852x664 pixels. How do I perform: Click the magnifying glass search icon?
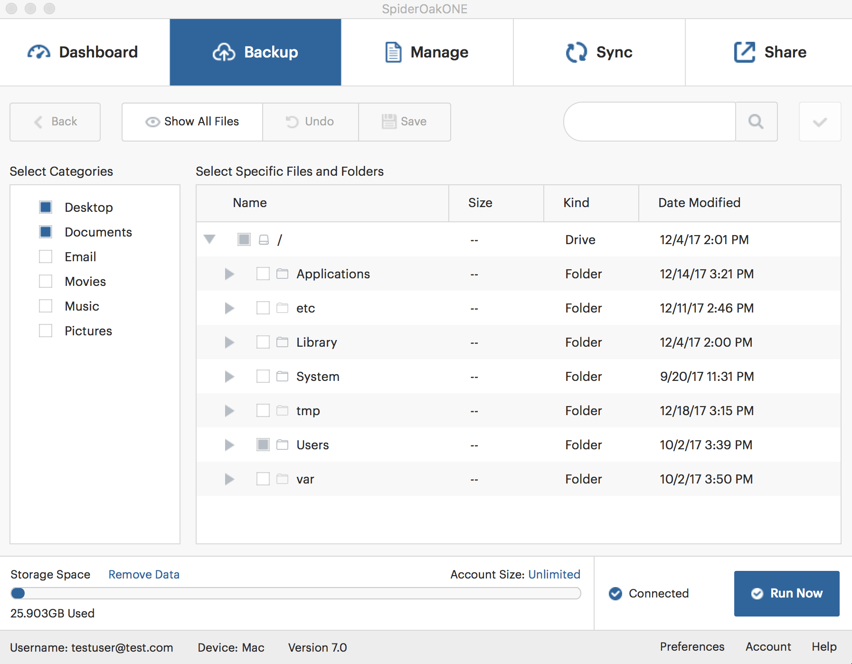[756, 122]
